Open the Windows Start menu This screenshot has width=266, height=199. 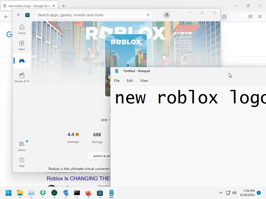(8, 193)
